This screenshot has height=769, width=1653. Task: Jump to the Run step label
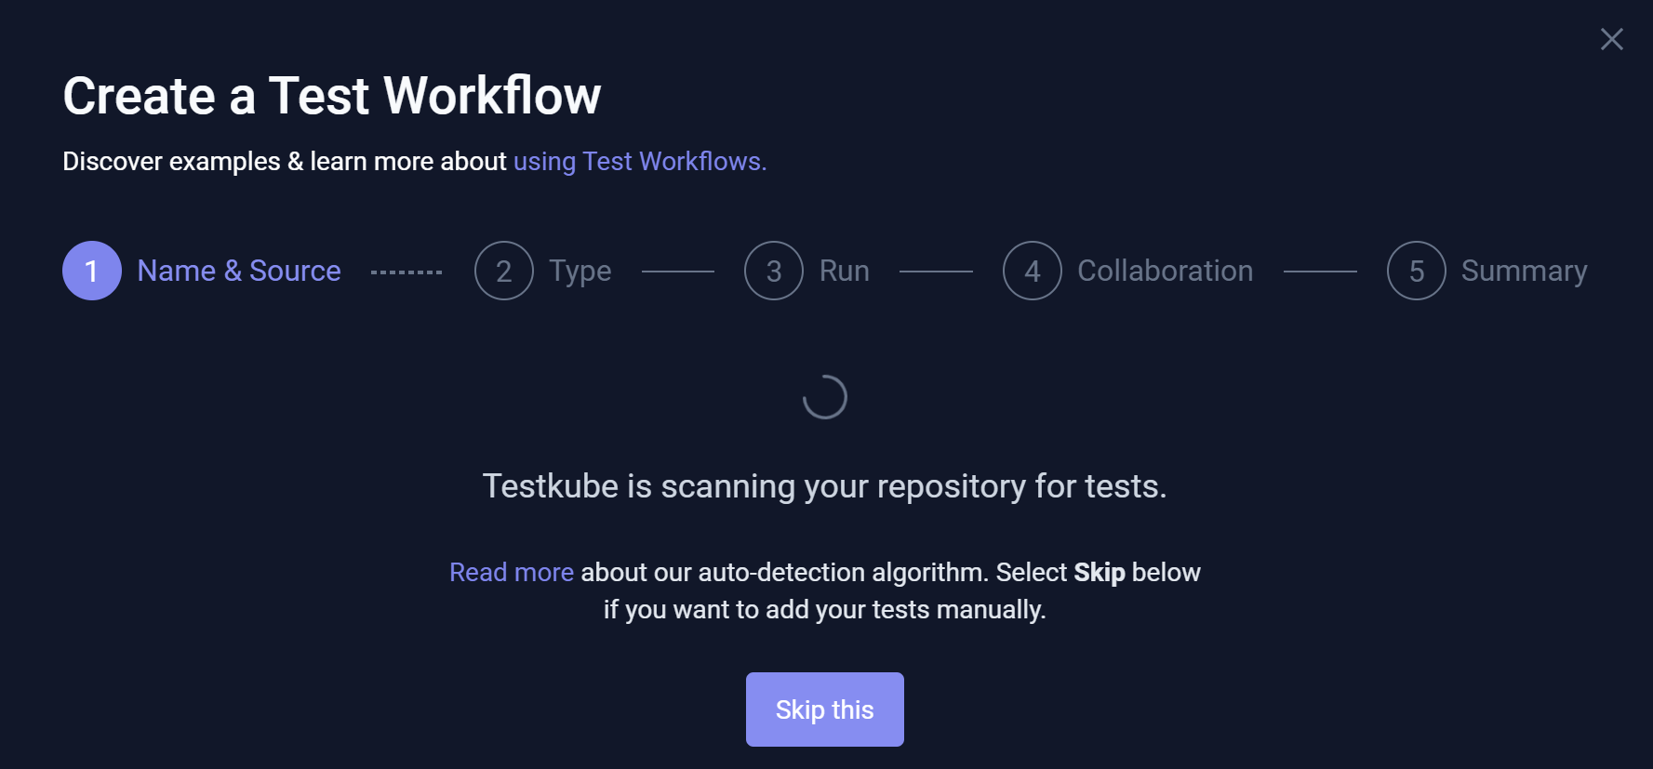click(844, 271)
